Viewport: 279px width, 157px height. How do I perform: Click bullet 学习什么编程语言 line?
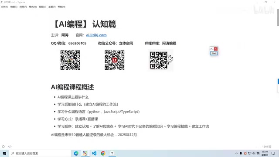pyautogui.click(x=99, y=112)
